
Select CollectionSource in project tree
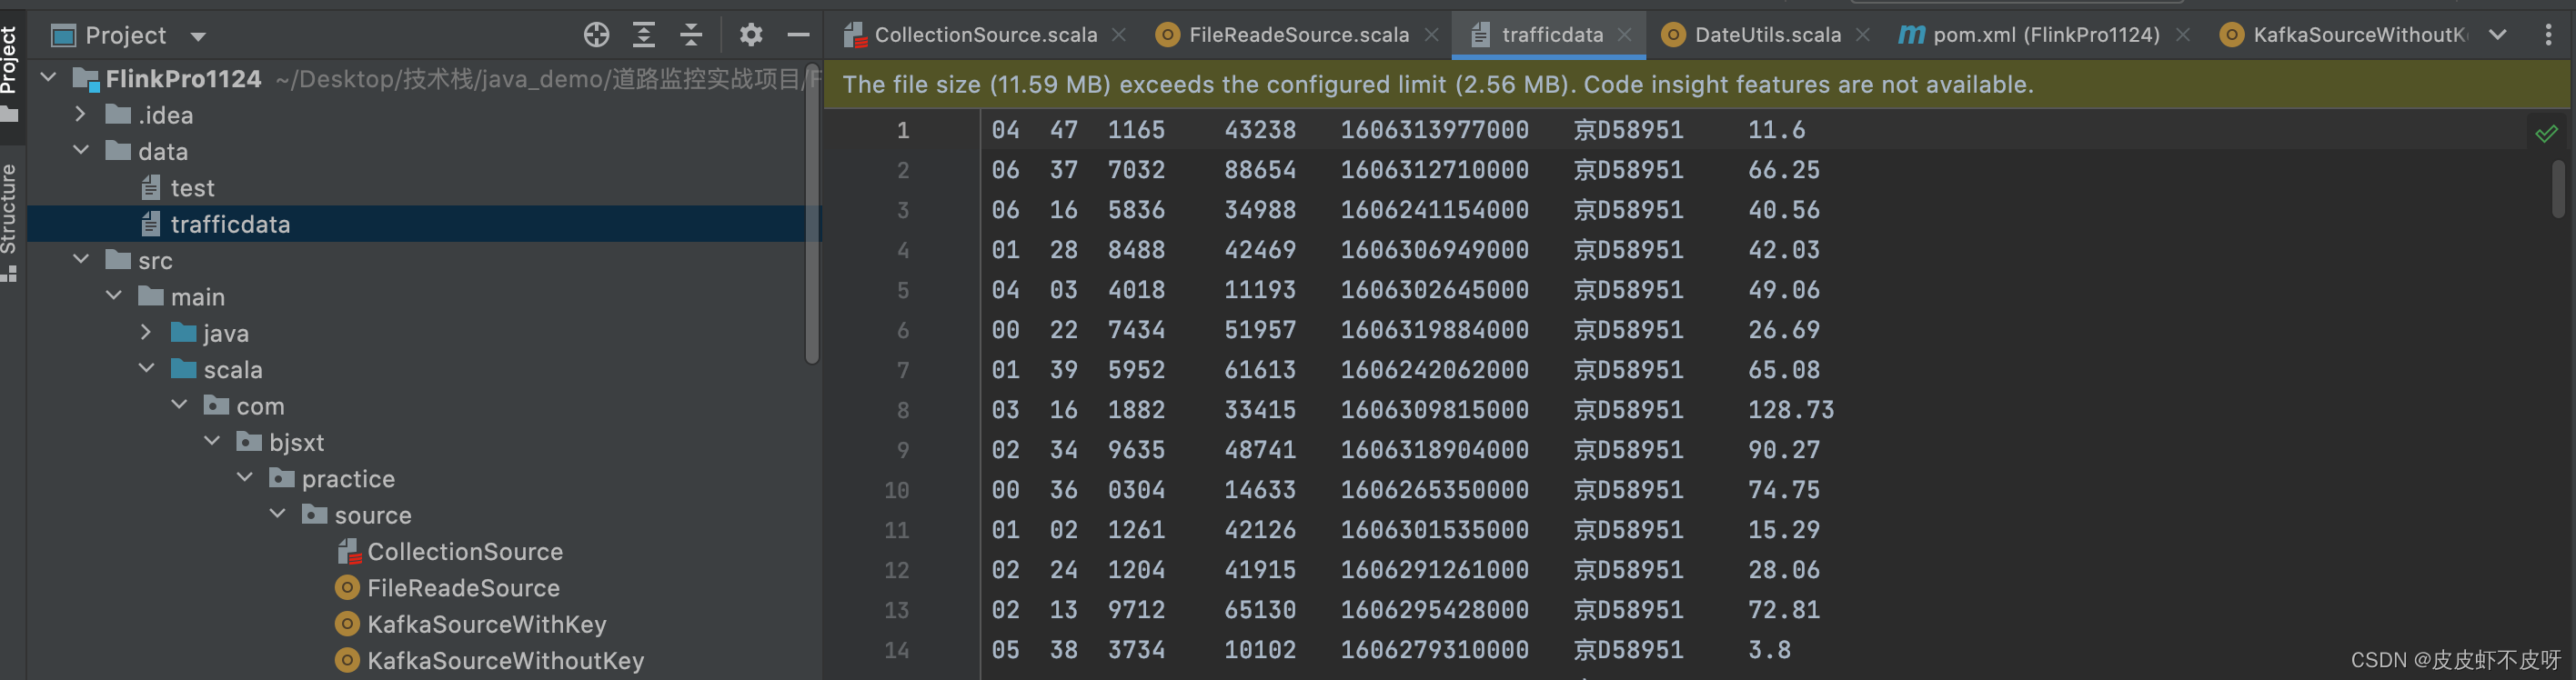465,551
